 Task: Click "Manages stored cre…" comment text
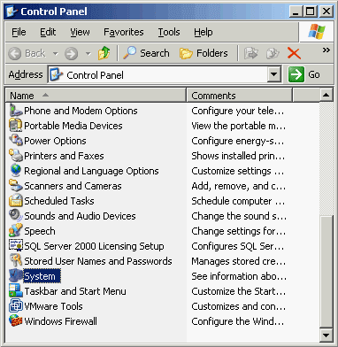(238, 261)
